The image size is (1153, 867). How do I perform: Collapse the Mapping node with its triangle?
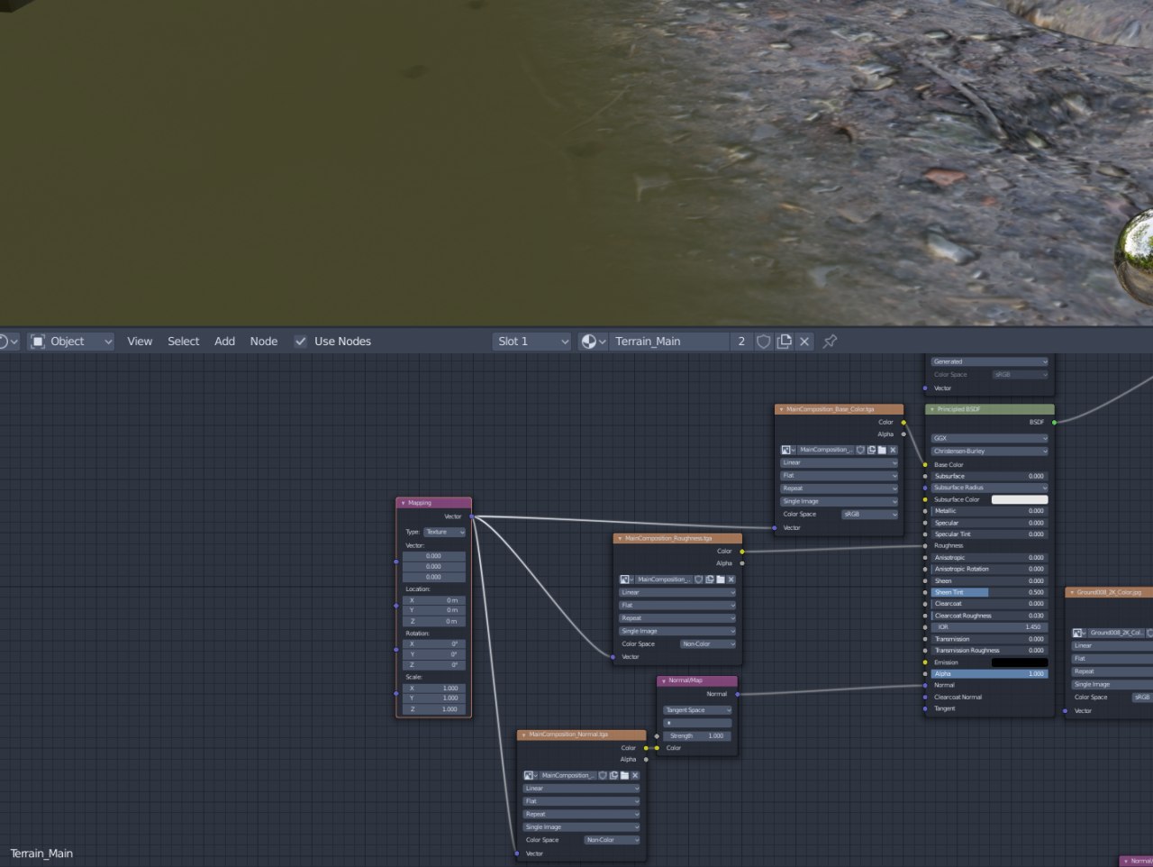(403, 503)
